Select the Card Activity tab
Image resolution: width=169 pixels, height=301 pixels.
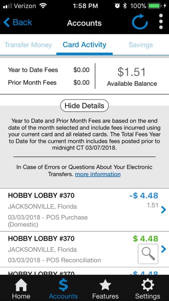click(x=84, y=45)
